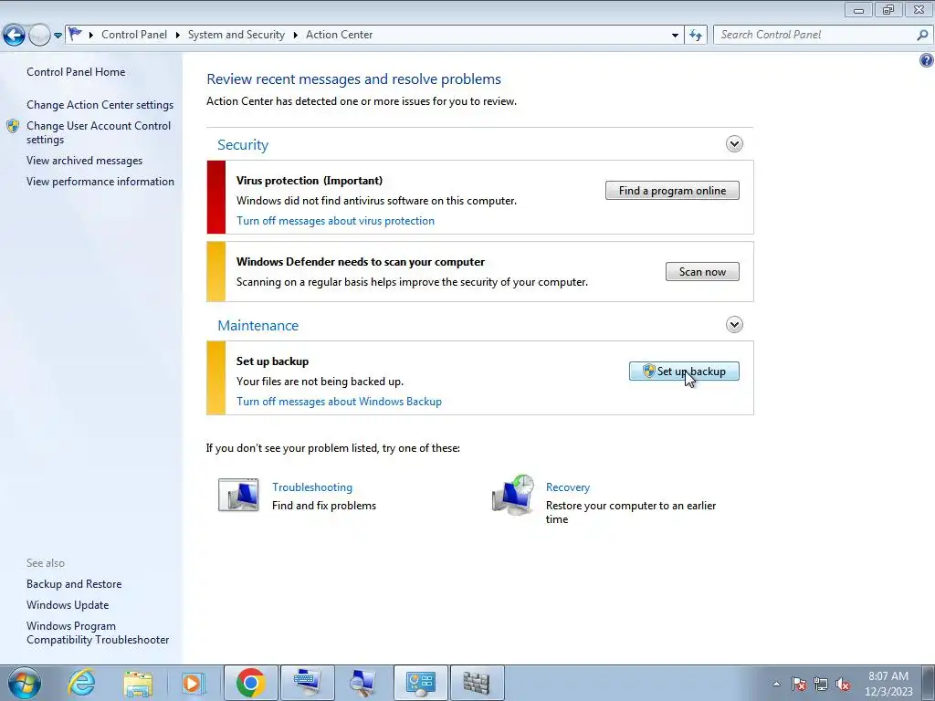The height and width of the screenshot is (701, 935).
Task: Open Change Action Center settings
Action: tap(100, 105)
